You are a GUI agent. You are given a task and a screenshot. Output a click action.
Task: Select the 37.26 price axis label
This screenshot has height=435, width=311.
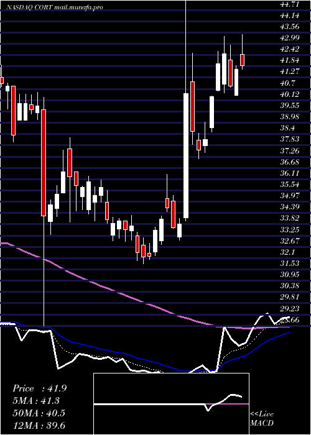(290, 151)
